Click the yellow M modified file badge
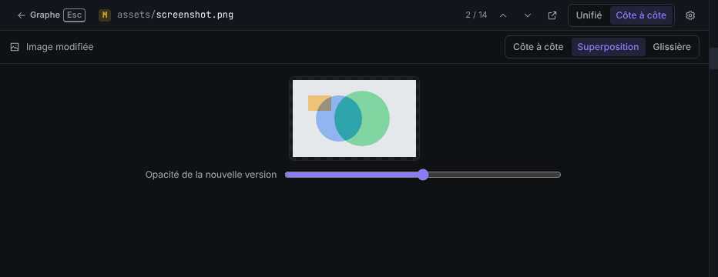718x277 pixels. tap(105, 15)
